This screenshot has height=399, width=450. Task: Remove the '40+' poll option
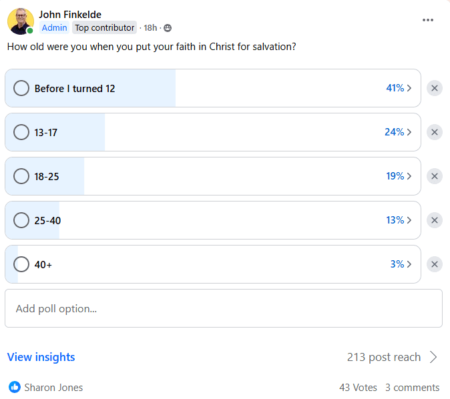(x=435, y=264)
